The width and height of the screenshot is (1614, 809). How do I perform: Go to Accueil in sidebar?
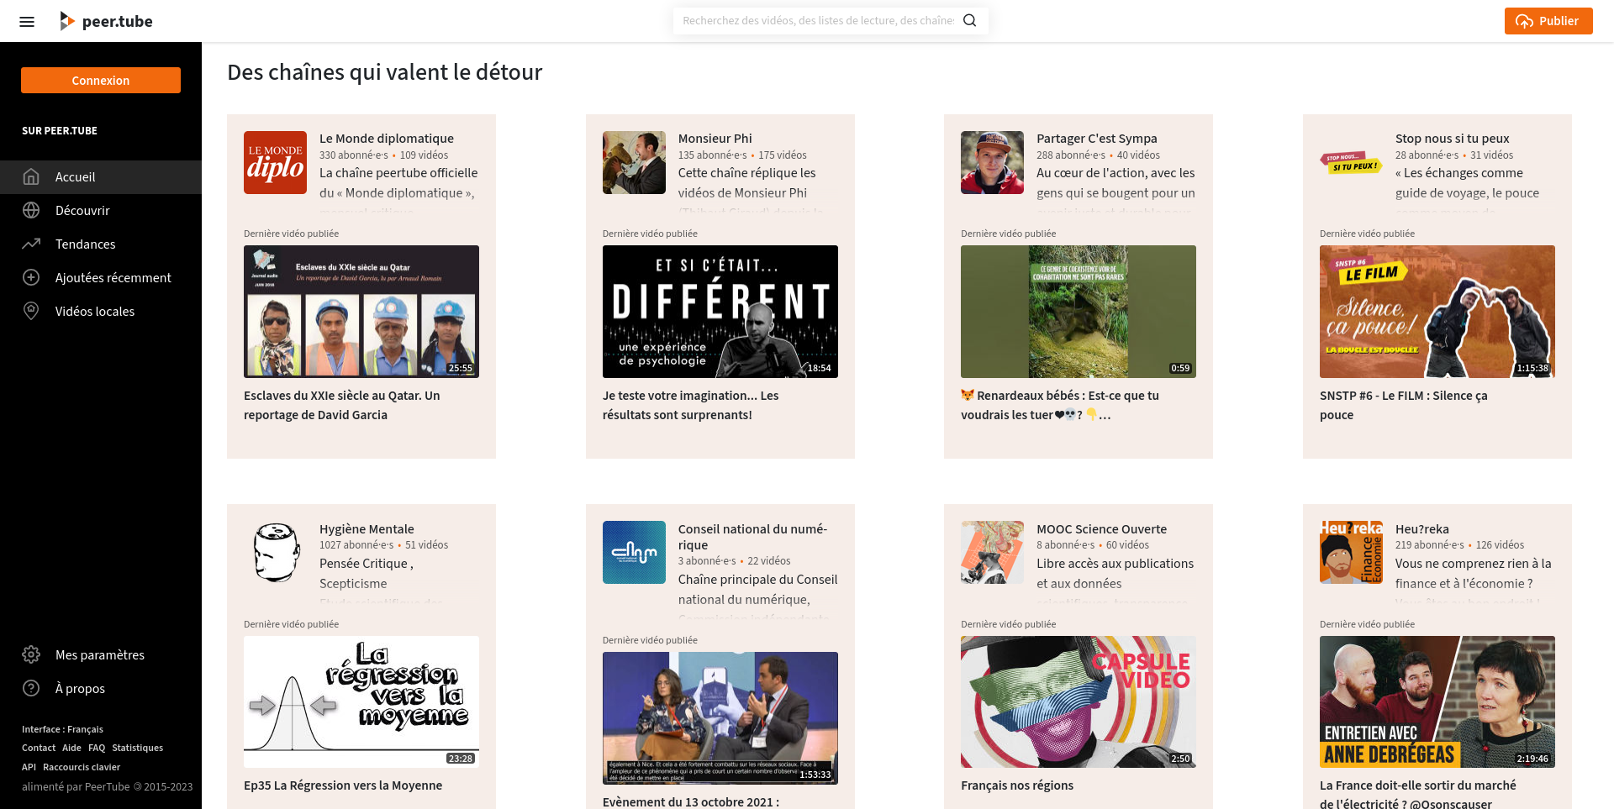tap(101, 177)
